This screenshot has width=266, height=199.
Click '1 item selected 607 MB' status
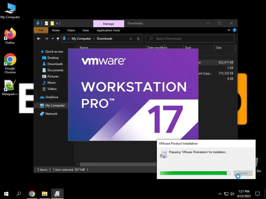point(69,169)
